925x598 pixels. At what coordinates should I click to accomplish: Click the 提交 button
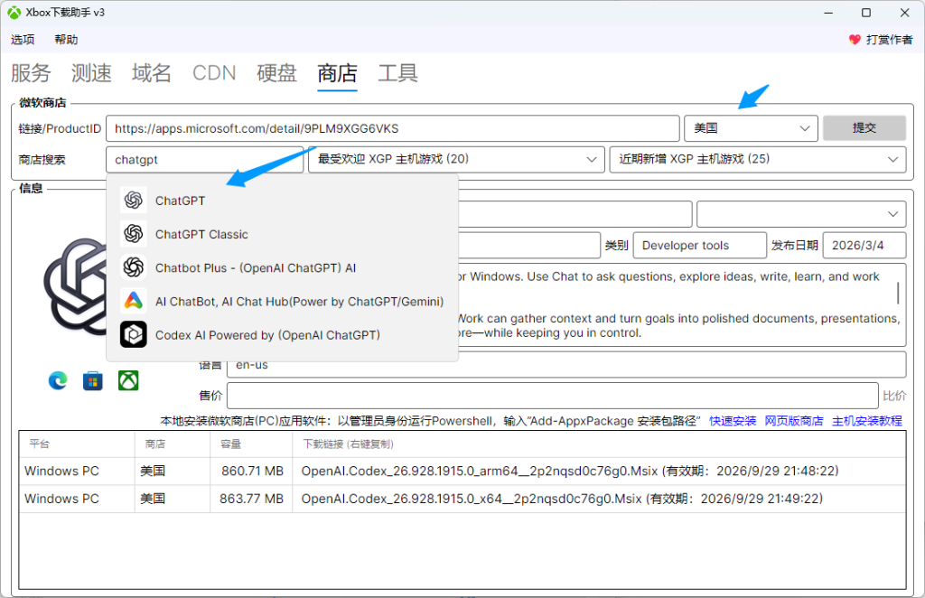click(x=864, y=128)
